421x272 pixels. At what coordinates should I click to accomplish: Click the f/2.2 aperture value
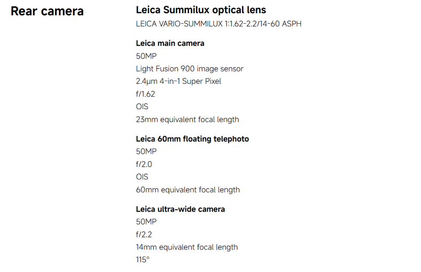144,234
